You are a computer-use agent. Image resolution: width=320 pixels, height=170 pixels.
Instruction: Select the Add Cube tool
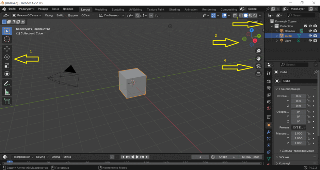7,101
